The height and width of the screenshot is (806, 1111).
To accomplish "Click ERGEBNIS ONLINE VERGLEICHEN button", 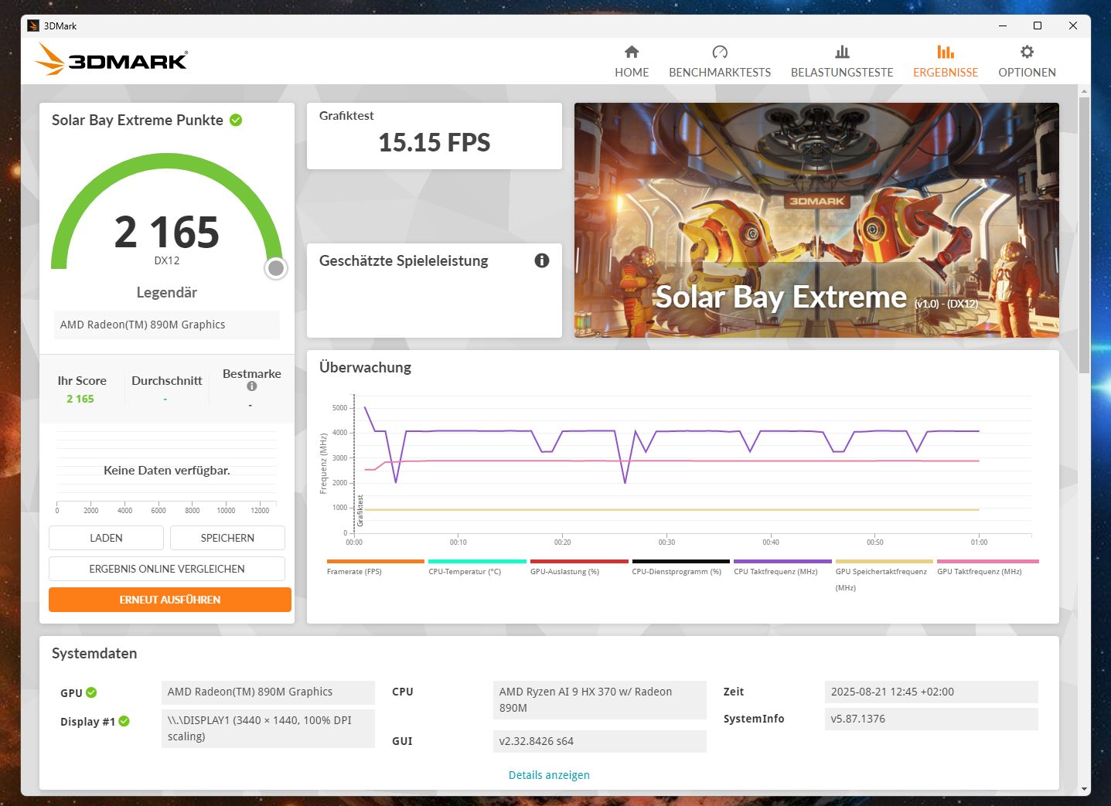I will click(x=167, y=569).
